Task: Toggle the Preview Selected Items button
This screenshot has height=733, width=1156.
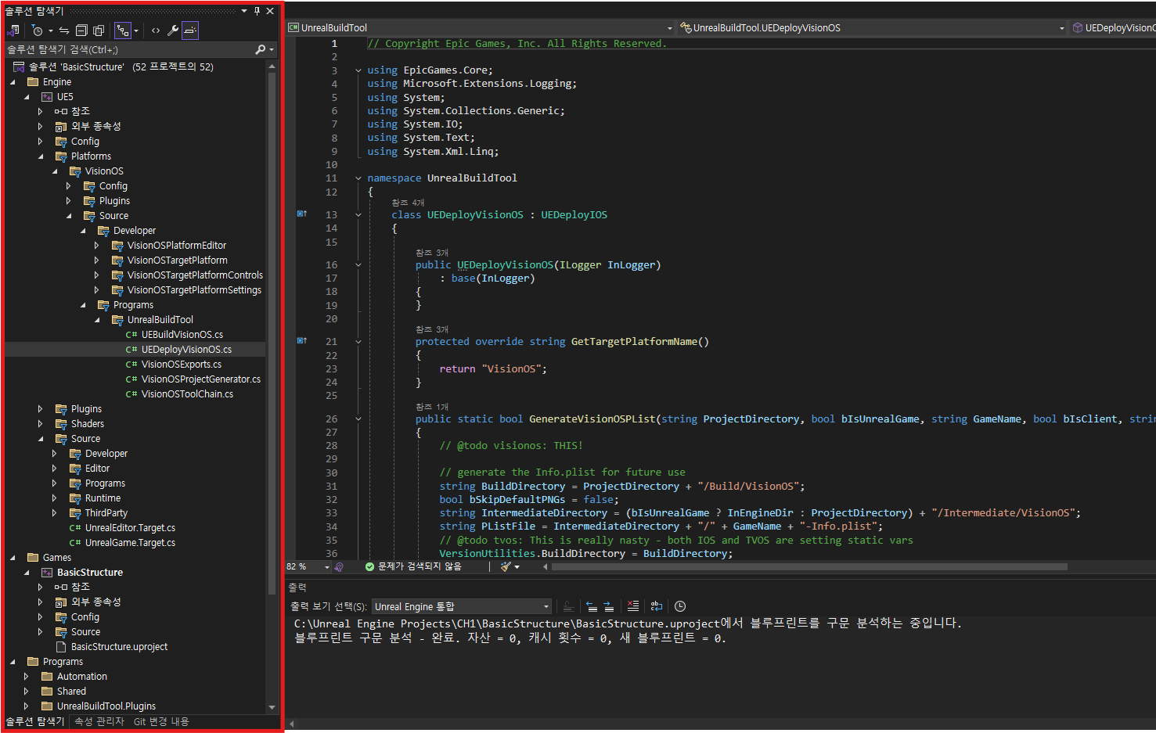Action: click(x=190, y=31)
